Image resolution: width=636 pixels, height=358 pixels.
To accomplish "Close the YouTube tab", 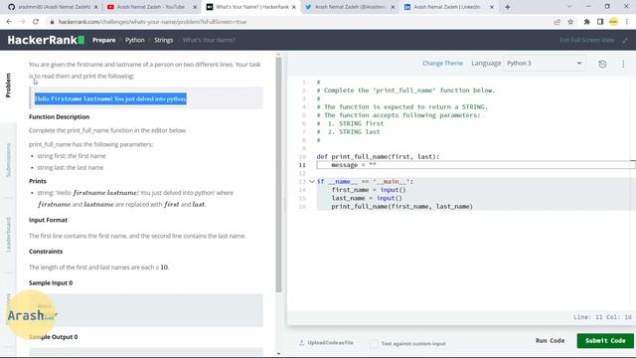I will (195, 7).
